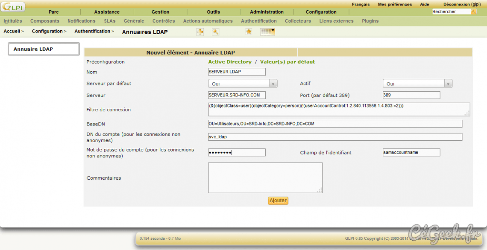The width and height of the screenshot is (487, 250).
Task: Click the GLPI home logo icon
Action: (x=13, y=6)
